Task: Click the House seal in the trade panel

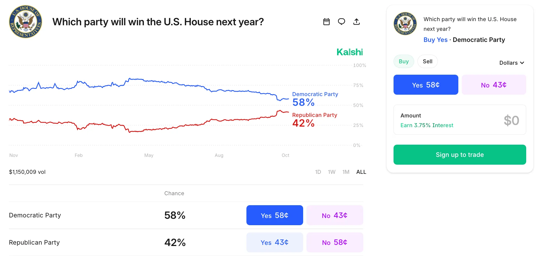Action: tap(405, 24)
